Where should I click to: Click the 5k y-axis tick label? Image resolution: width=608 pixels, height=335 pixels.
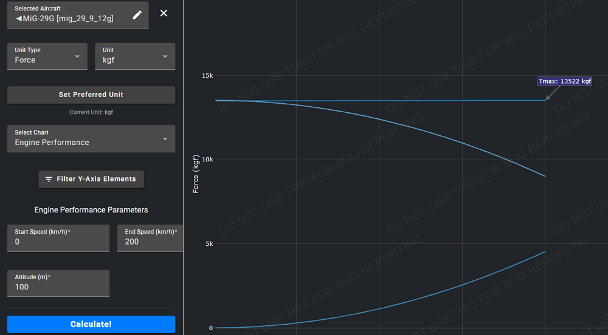[209, 244]
